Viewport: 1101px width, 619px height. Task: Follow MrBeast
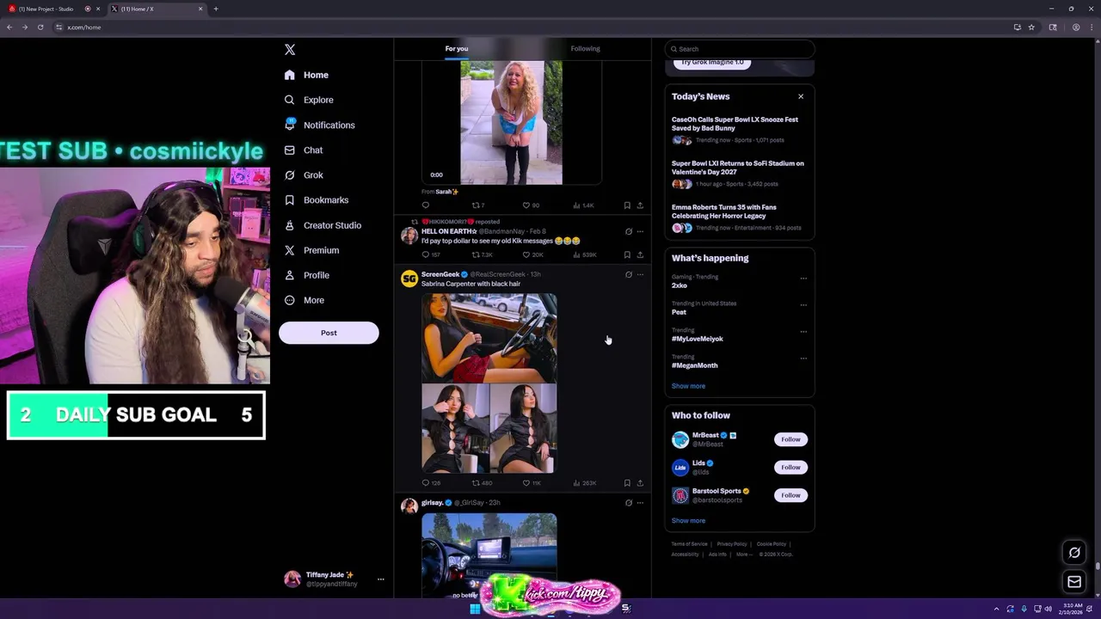790,439
